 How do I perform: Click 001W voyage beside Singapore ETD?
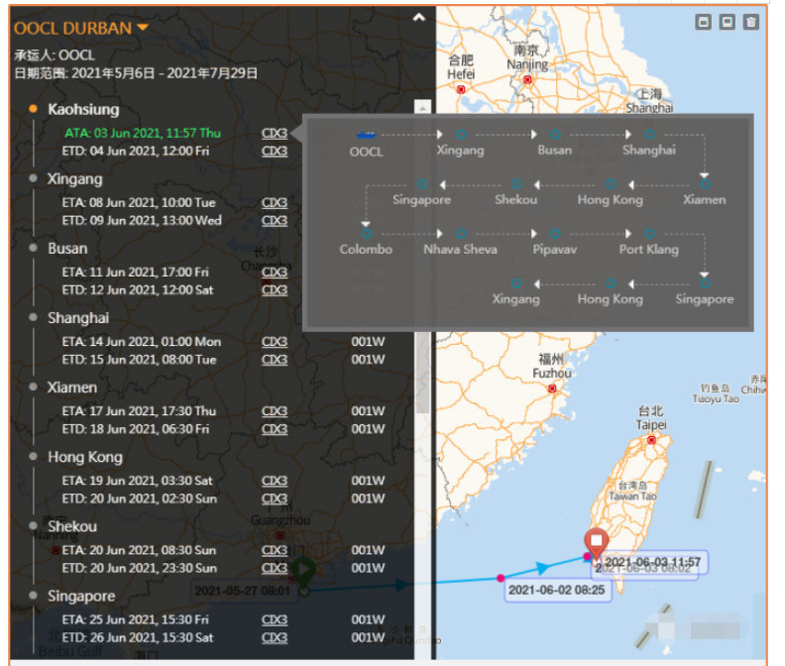368,638
